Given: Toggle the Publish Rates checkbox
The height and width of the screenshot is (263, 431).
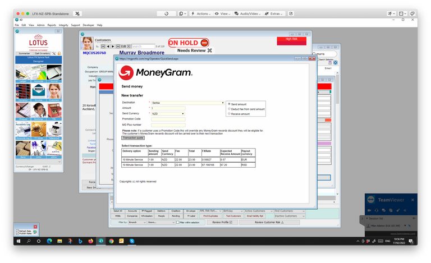Looking at the screenshot, I should click(x=17, y=233).
